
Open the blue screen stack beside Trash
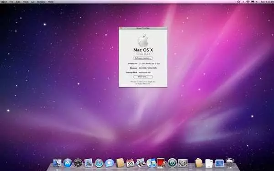point(219,163)
